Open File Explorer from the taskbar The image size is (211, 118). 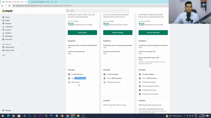(78, 116)
